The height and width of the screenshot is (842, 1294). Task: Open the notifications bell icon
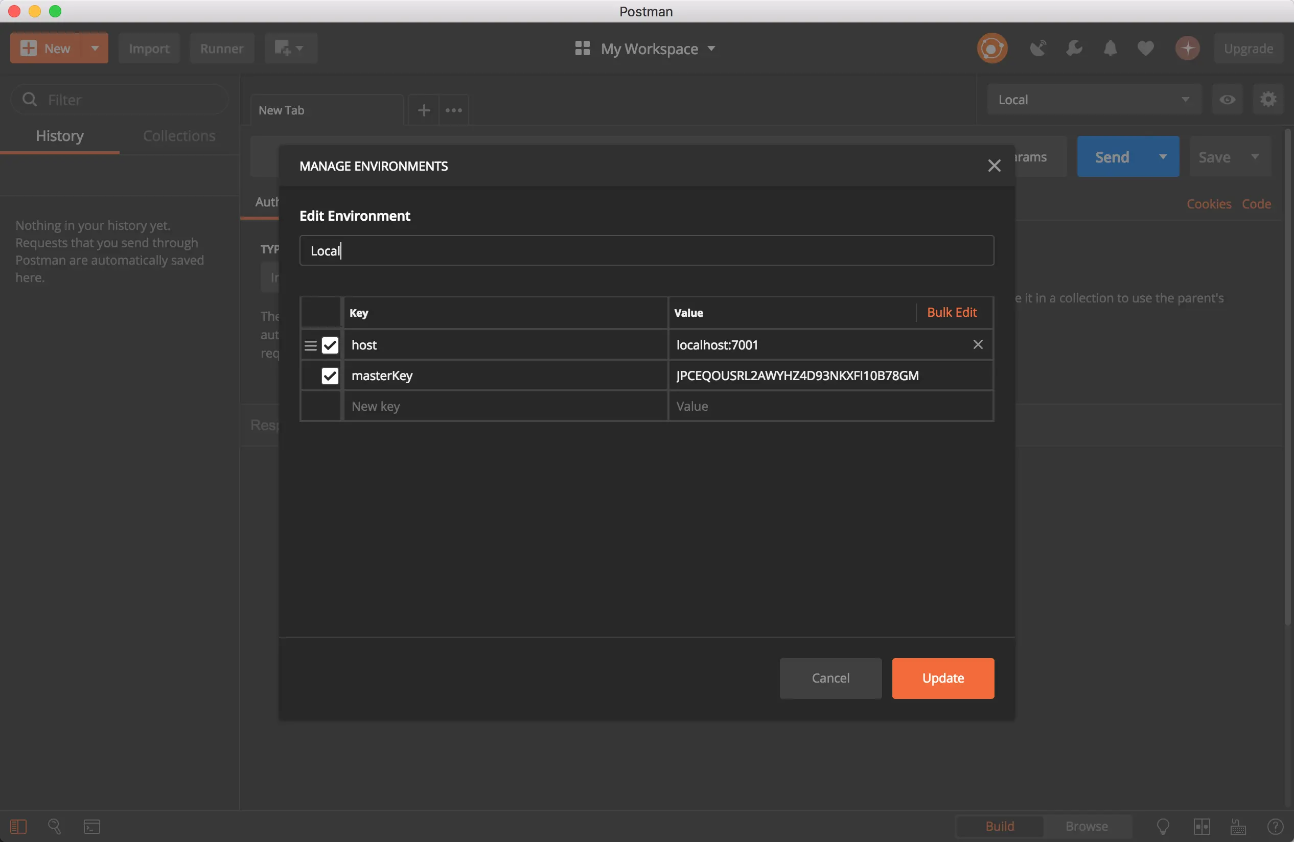[x=1110, y=49]
